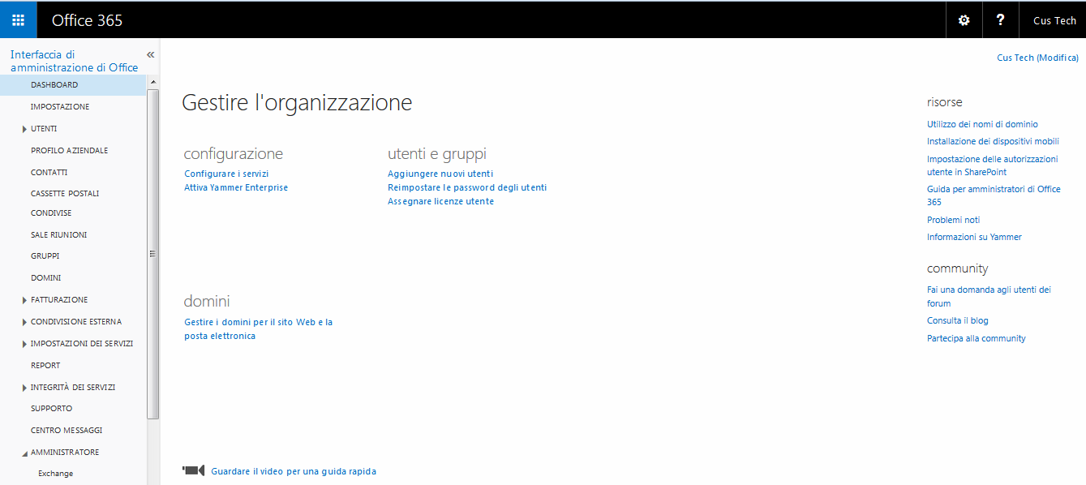Image resolution: width=1086 pixels, height=485 pixels.
Task: Expand the UTENTI tree arrow
Action: click(x=24, y=129)
